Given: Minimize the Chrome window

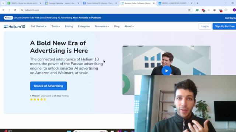Looking at the screenshot, I should coord(225,3).
